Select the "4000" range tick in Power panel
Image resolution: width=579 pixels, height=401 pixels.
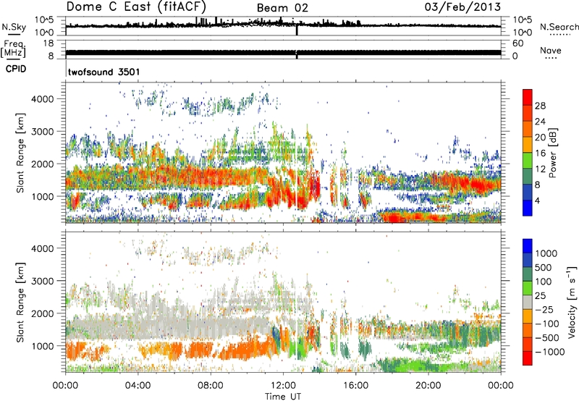(x=42, y=98)
